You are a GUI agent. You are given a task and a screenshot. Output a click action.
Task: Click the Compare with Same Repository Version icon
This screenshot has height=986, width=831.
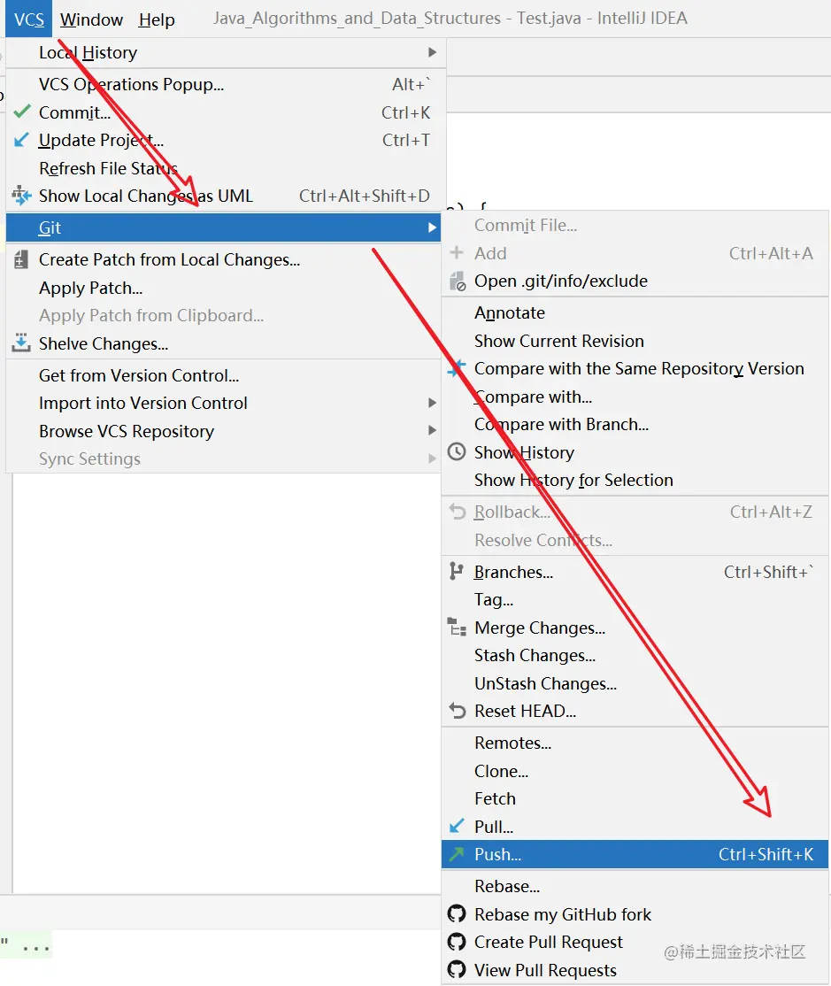[x=457, y=368]
